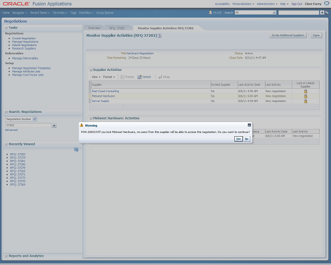
Task: Click the global search go arrow icon
Action: tap(322, 12)
